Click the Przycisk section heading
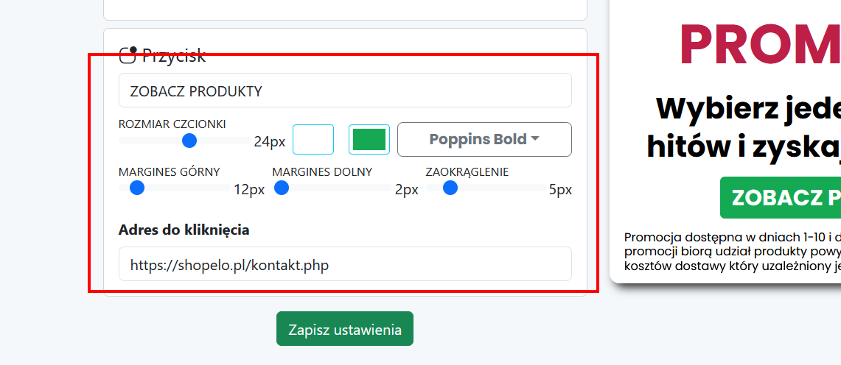841x365 pixels. (174, 55)
